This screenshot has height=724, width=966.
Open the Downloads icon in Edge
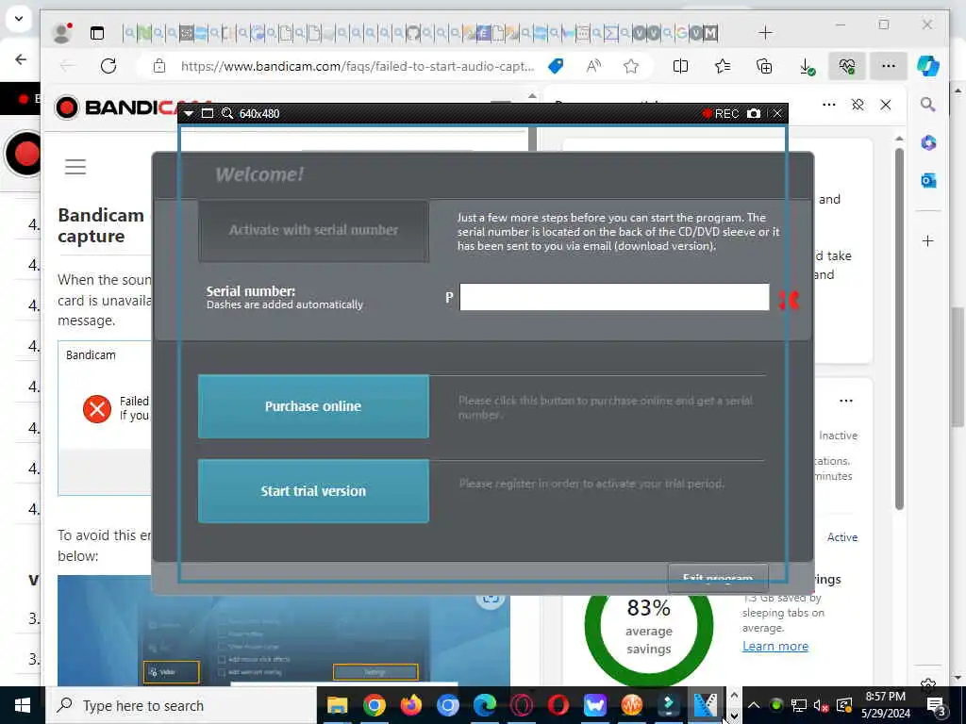(806, 67)
